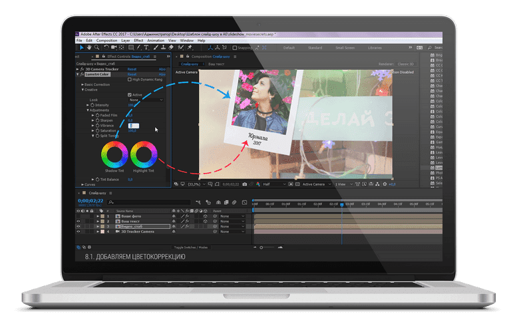Click the Shadow Tint color wheel
The width and height of the screenshot is (519, 322).
coord(113,156)
